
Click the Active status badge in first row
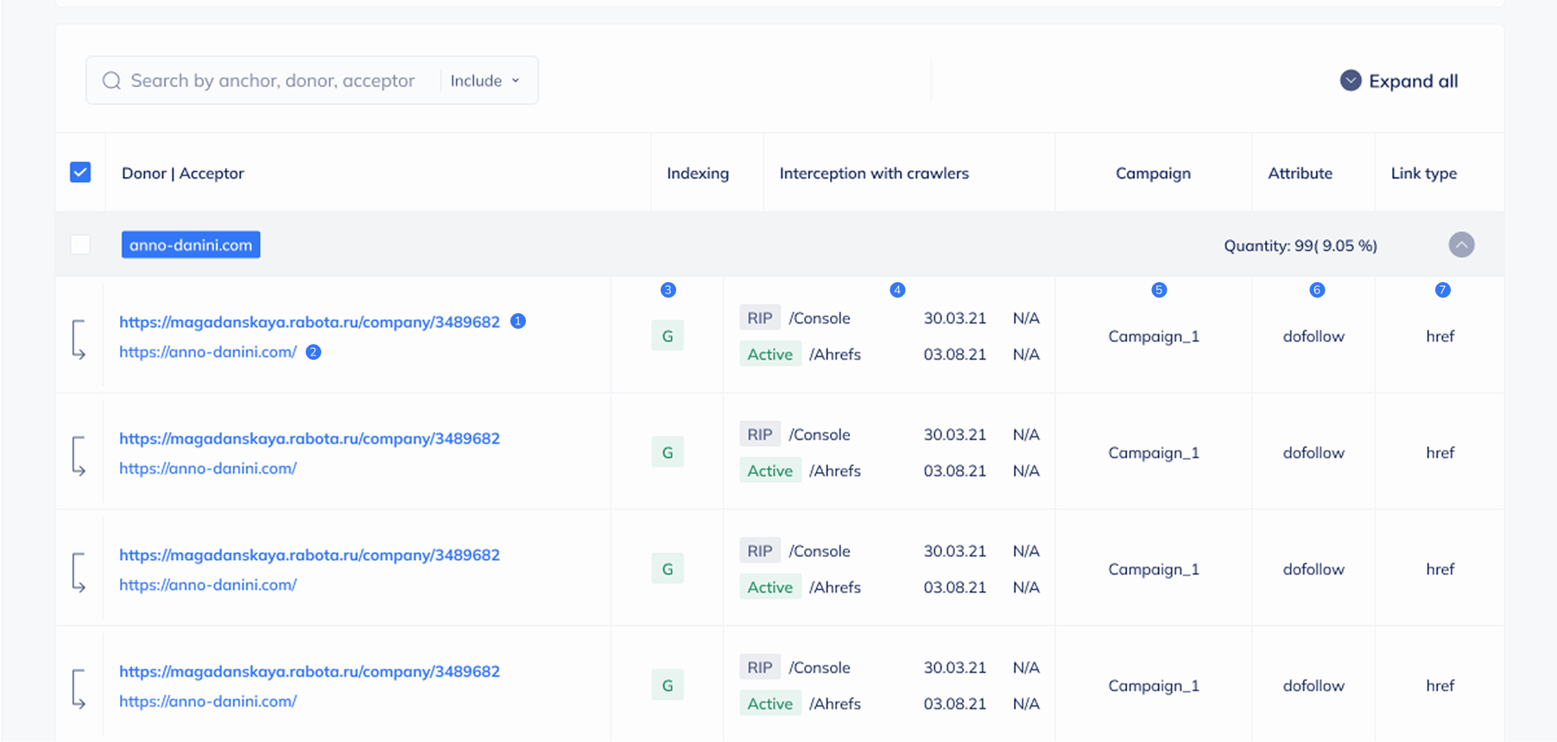(x=770, y=354)
